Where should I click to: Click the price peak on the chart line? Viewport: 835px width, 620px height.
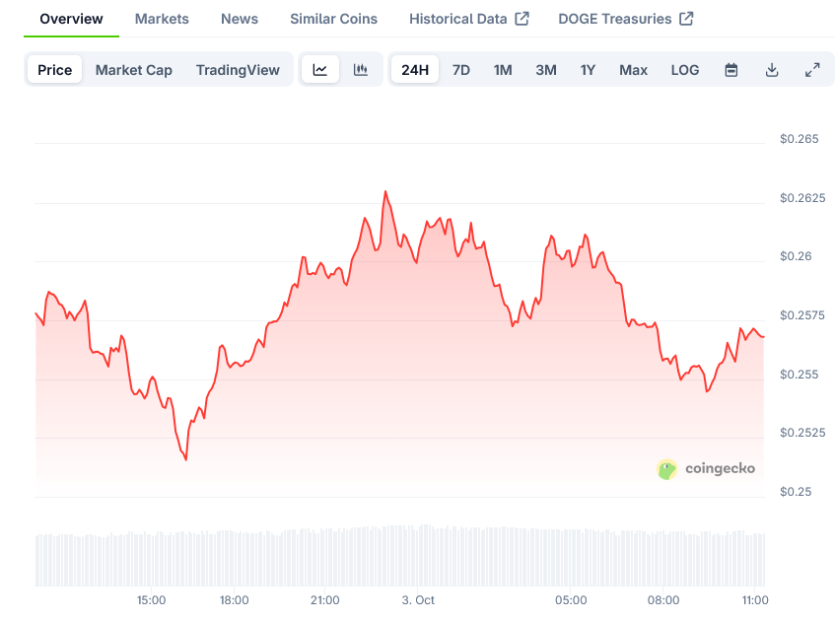[x=384, y=192]
